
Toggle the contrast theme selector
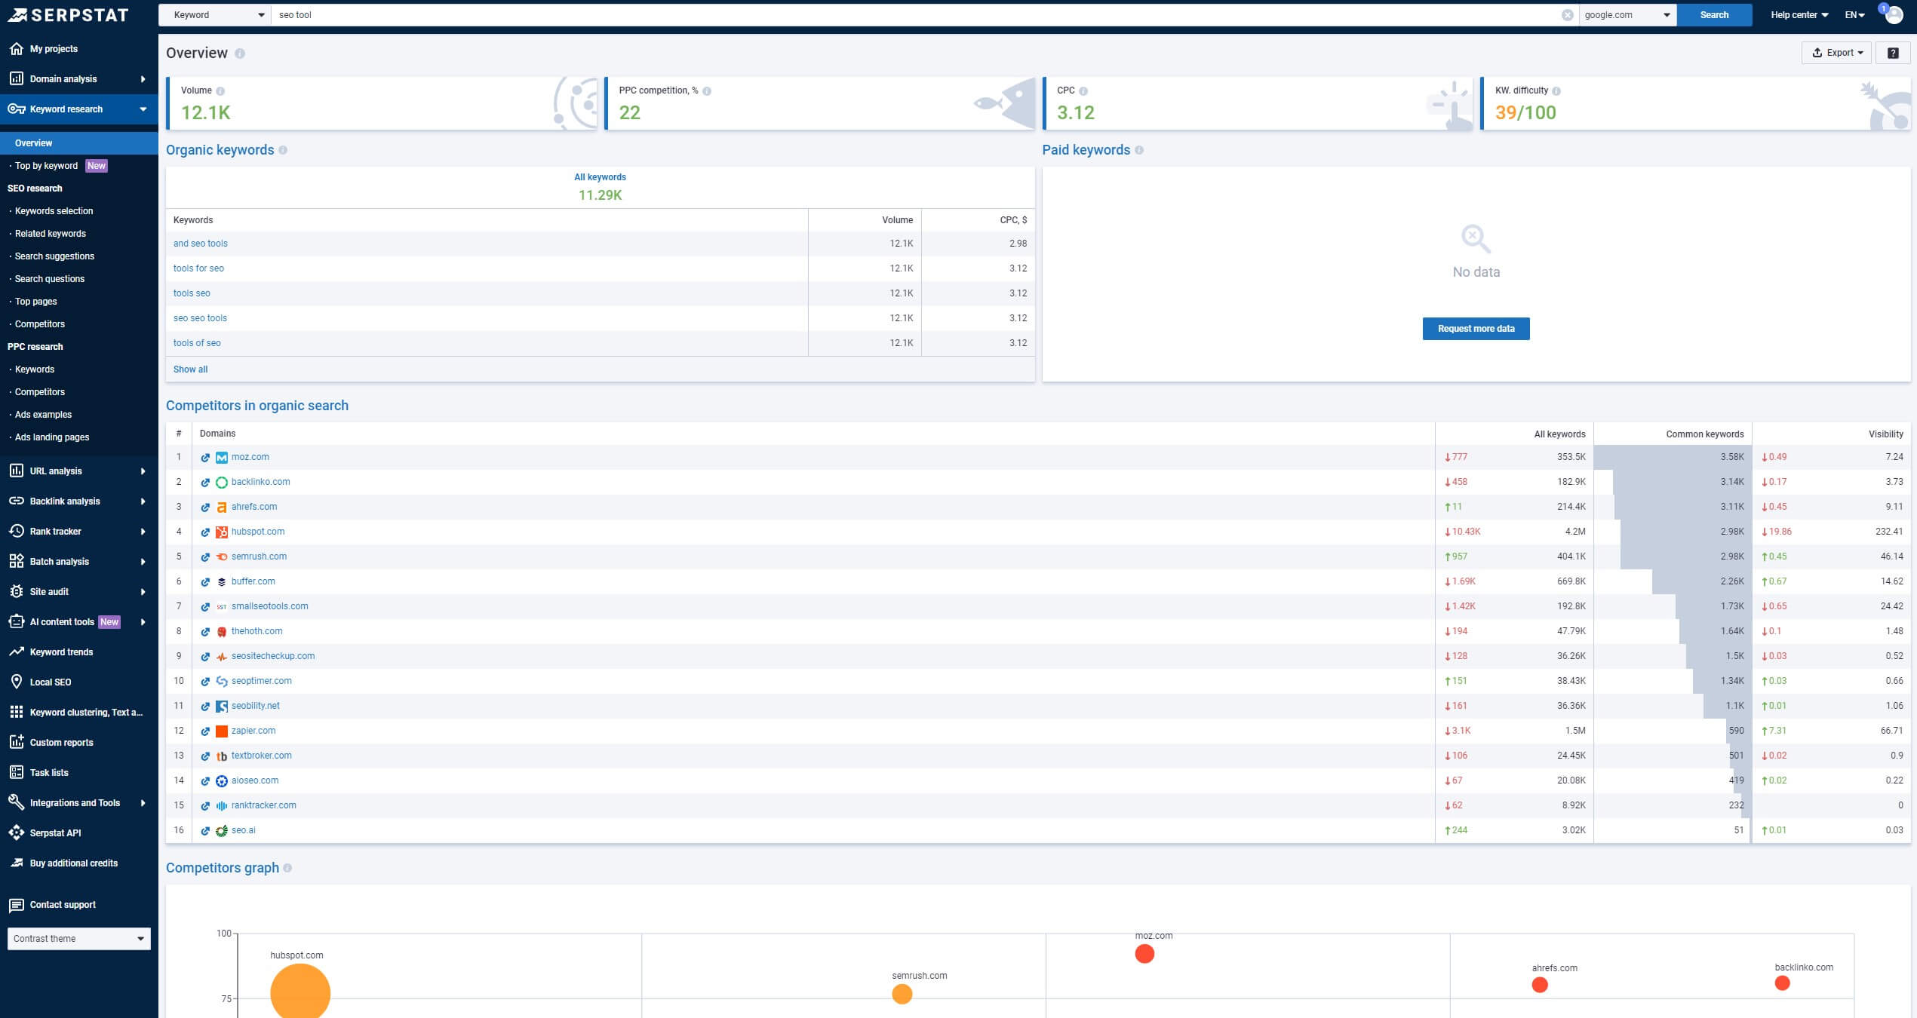[x=78, y=938]
